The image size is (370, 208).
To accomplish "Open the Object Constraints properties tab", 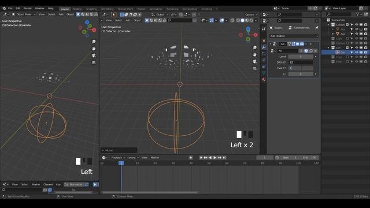I will (x=264, y=66).
